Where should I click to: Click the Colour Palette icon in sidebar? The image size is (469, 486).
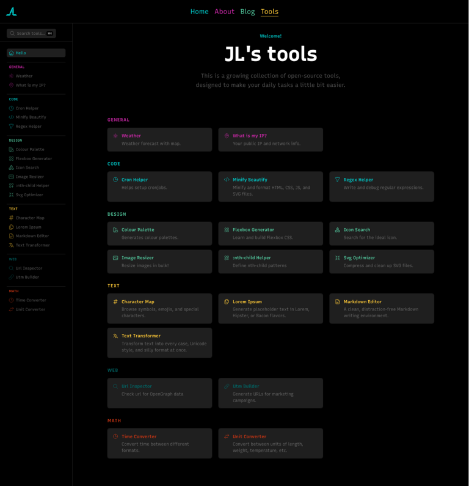11,149
